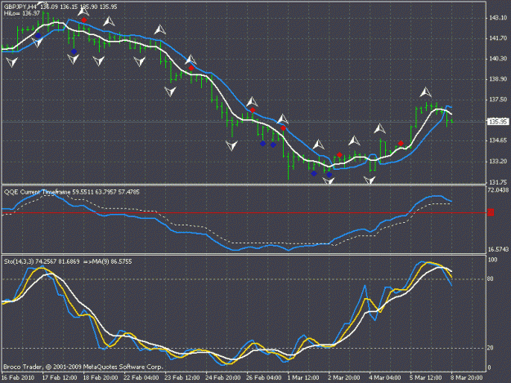
Task: Select the 17 Feb 12:00 time label
Action: point(60,377)
